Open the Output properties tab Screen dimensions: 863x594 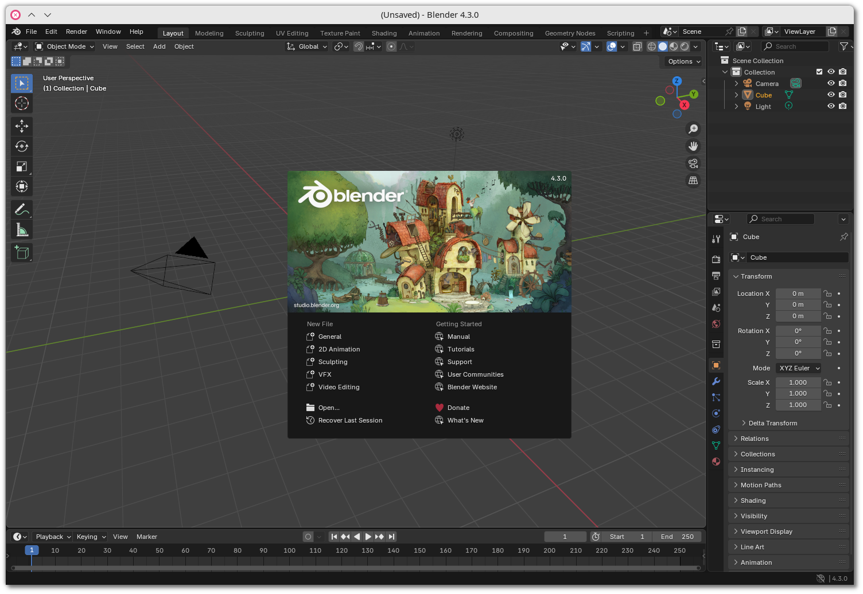716,276
